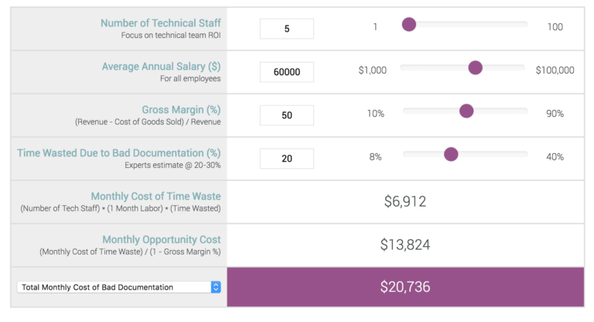This screenshot has height=322, width=594.
Task: Click the Gross Margin slider handle
Action: (466, 111)
